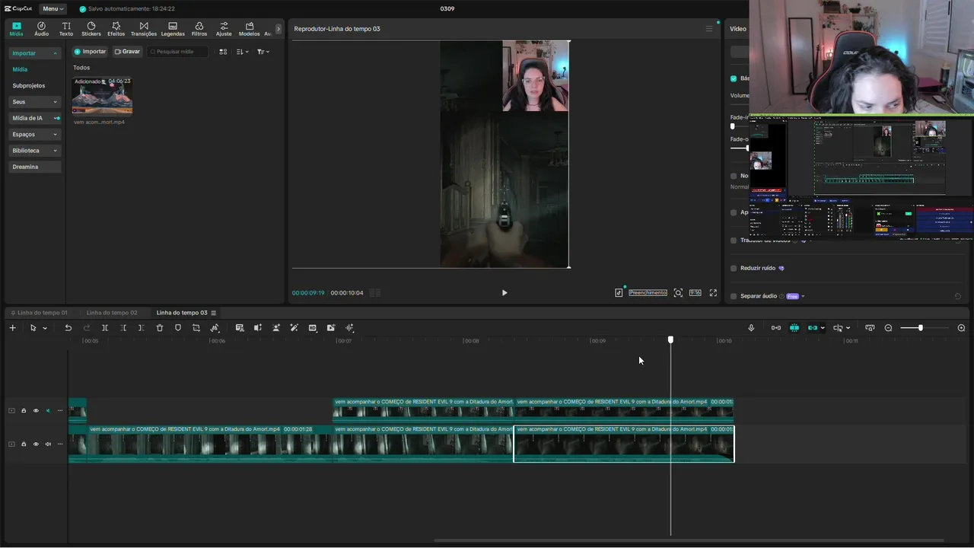Screen dimensions: 974x548
Task: Select the Mídia tab in top bar
Action: coord(16,29)
